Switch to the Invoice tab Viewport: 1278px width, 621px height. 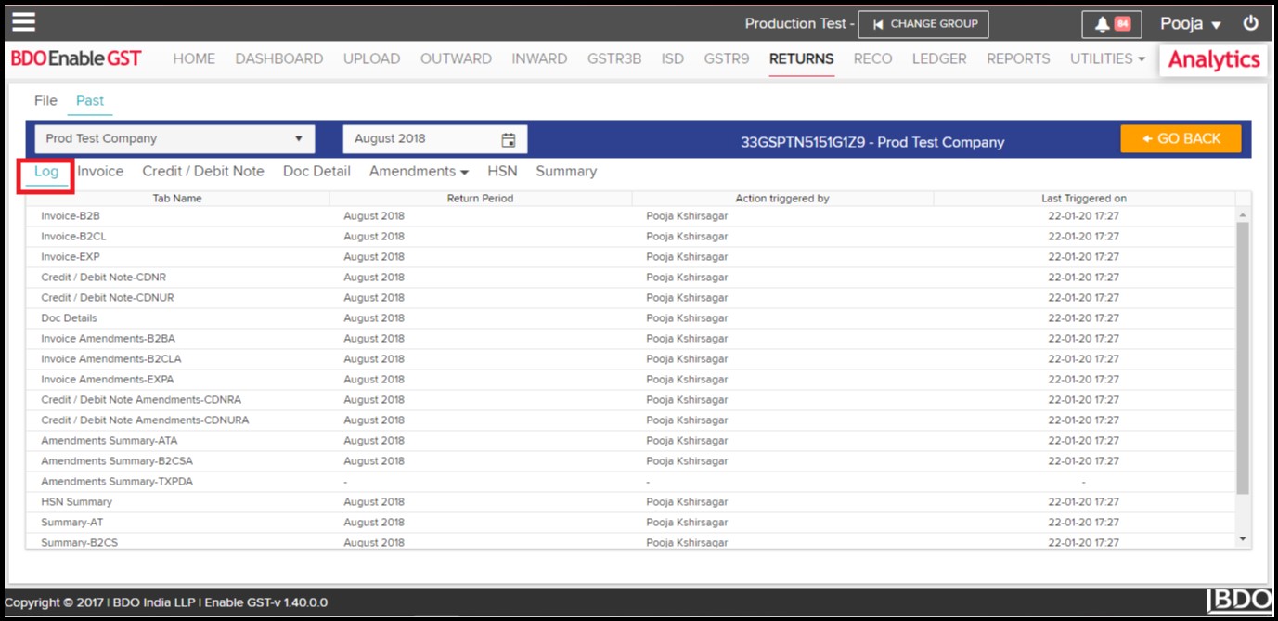point(100,172)
